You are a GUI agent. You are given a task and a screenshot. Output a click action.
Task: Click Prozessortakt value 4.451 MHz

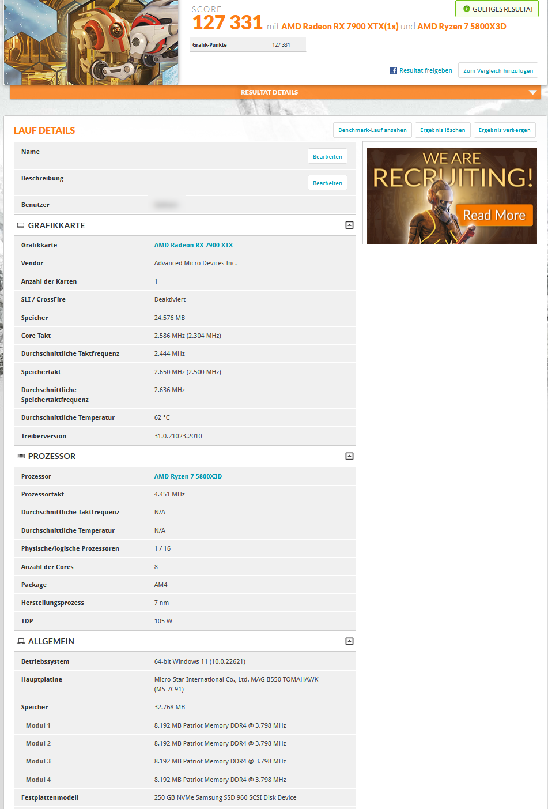[169, 494]
